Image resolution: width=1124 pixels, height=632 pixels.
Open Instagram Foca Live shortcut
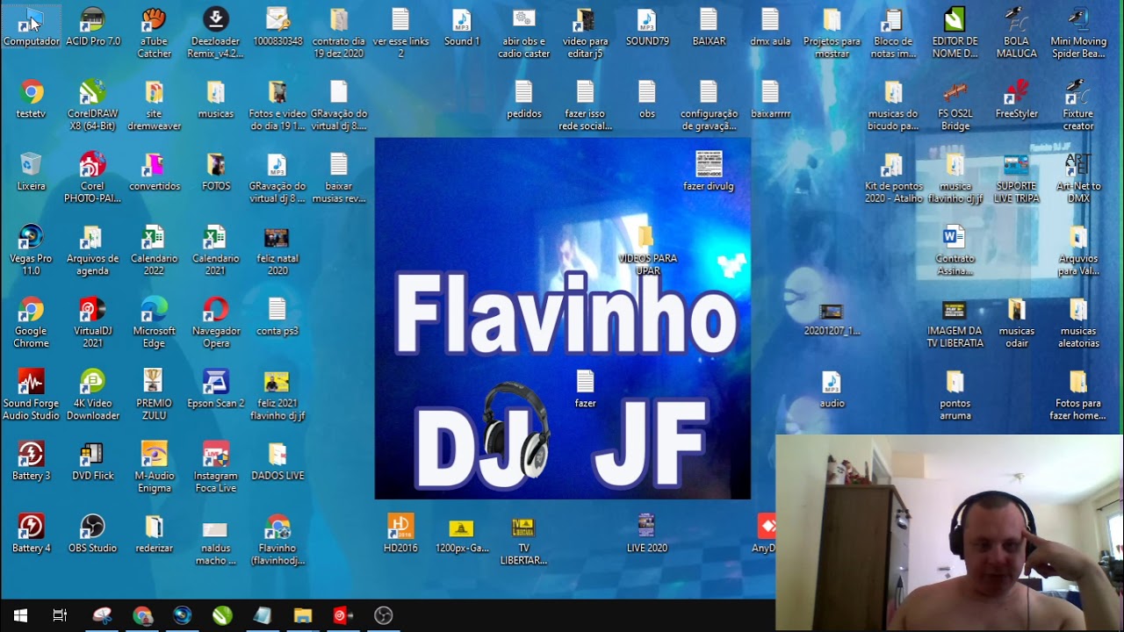216,467
